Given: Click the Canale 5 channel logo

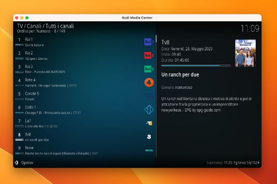Looking at the screenshot, I should tap(149, 96).
